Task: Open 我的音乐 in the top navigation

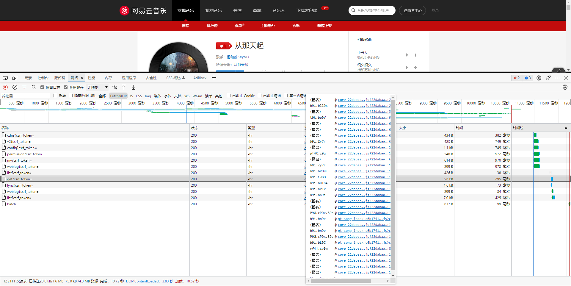Action: click(x=214, y=10)
